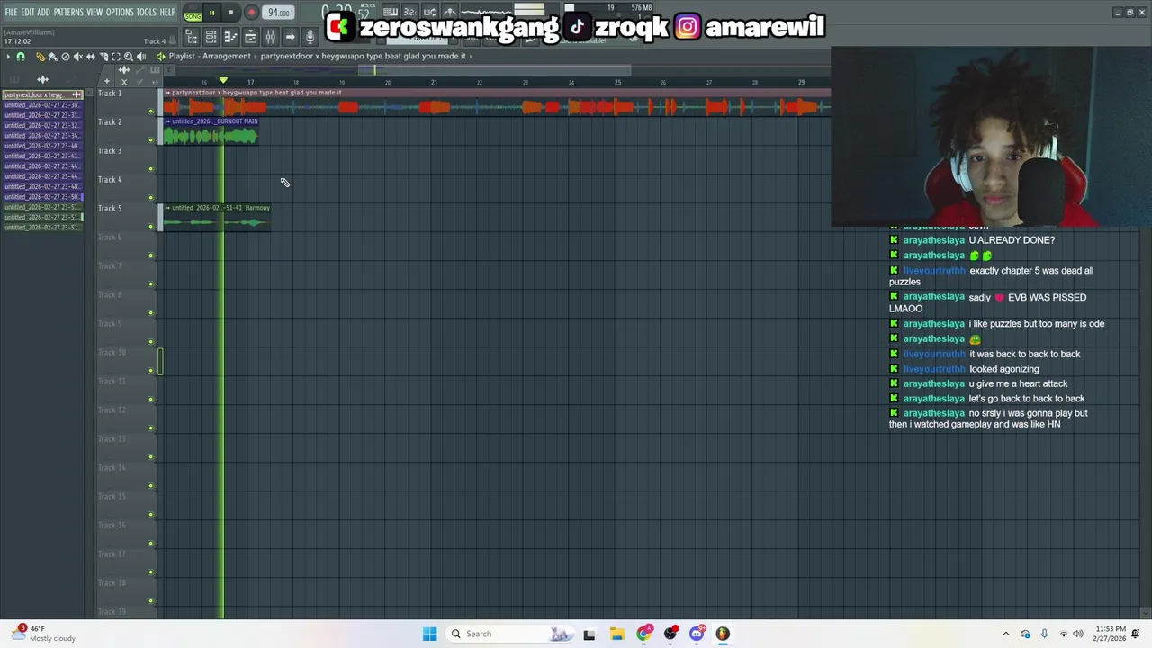Mute Track 2 with its green dot
The image size is (1152, 648).
tap(150, 140)
